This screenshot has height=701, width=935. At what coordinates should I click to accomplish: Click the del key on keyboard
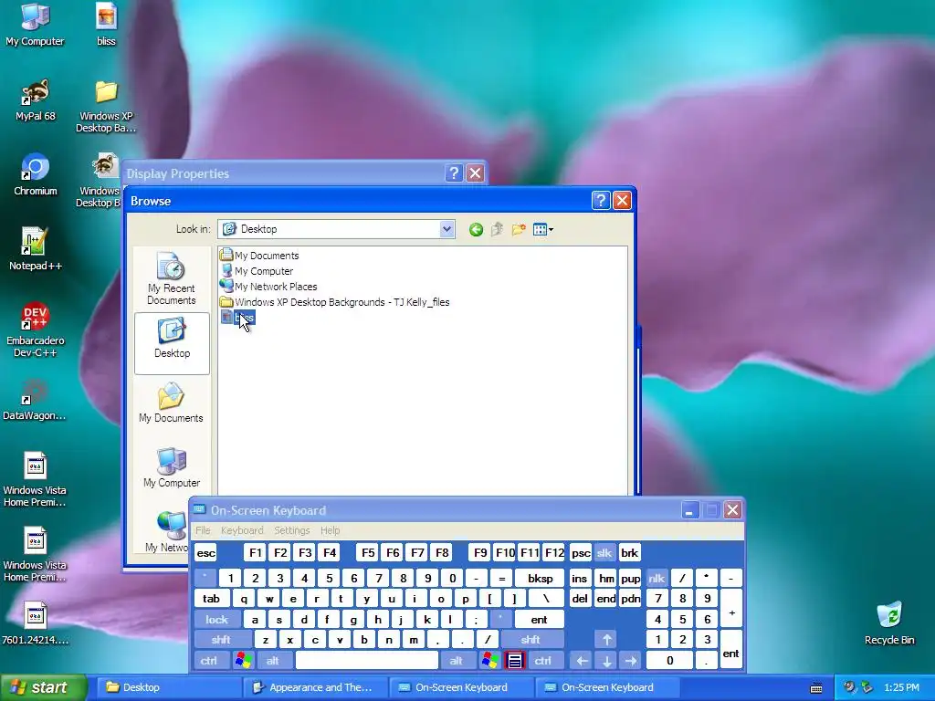click(580, 599)
